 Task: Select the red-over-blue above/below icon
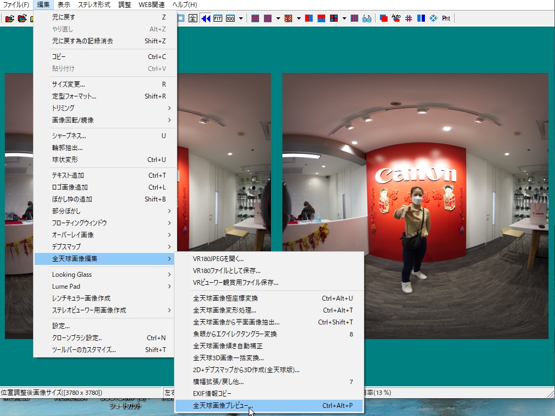click(x=321, y=18)
